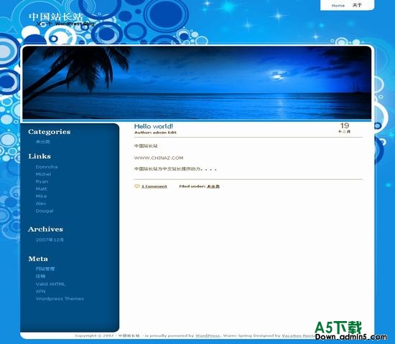Click the comment bubble icon

tap(136, 186)
